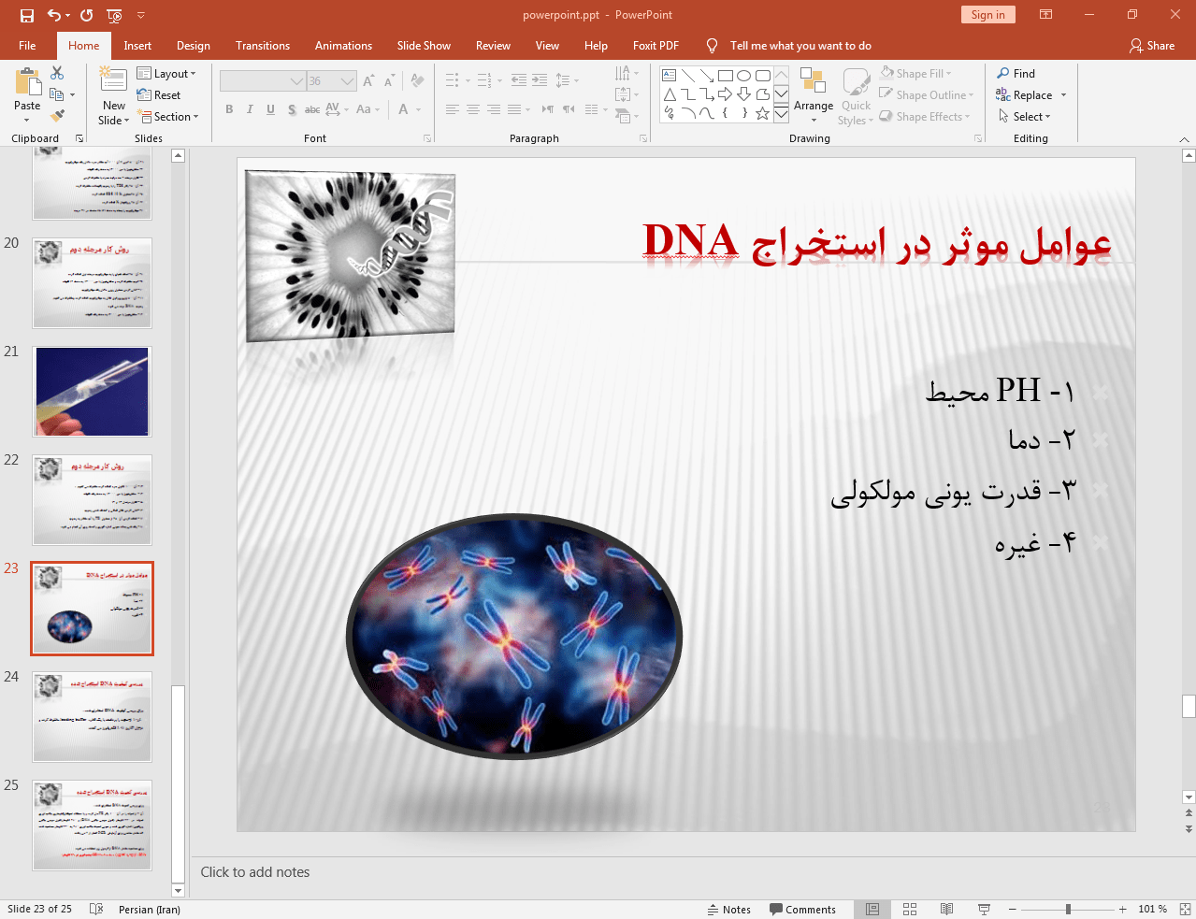Increase font size with the larger A
The width and height of the screenshot is (1196, 919).
click(x=368, y=81)
